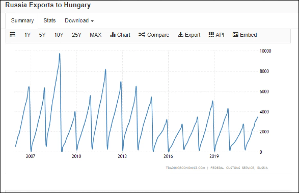Image resolution: width=299 pixels, height=193 pixels.
Task: Follow the TRADINGECONOMICS.COM source link
Action: tap(185, 168)
